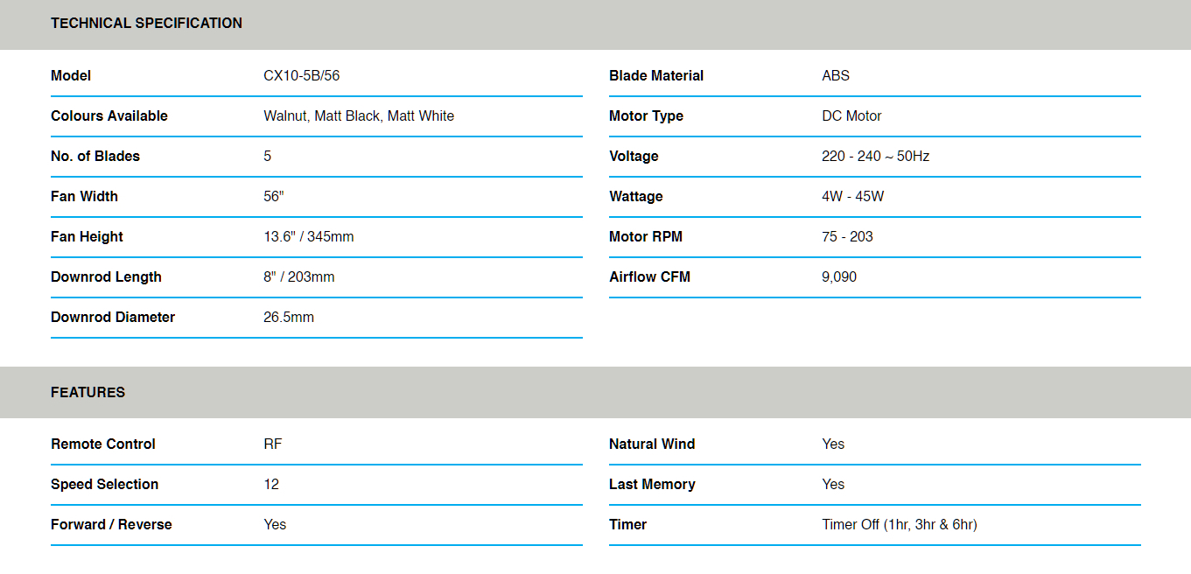Click the Airflow CFM value 9,090
The image size is (1191, 574).
pyautogui.click(x=839, y=277)
